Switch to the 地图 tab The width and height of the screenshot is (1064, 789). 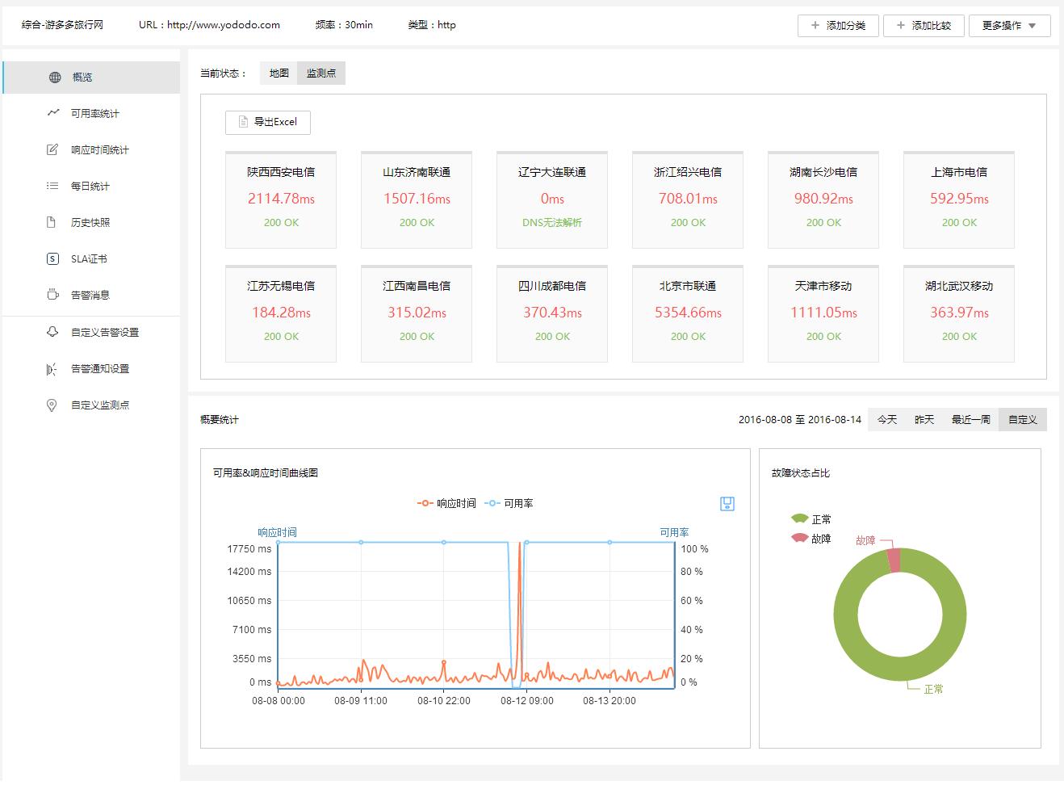pyautogui.click(x=279, y=73)
